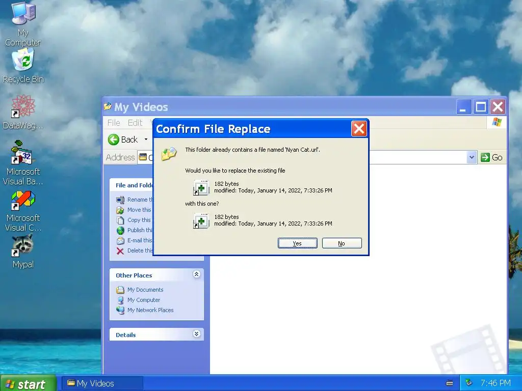Viewport: 522px width, 391px height.
Task: Click the My Videos title bar icon
Action: [108, 107]
